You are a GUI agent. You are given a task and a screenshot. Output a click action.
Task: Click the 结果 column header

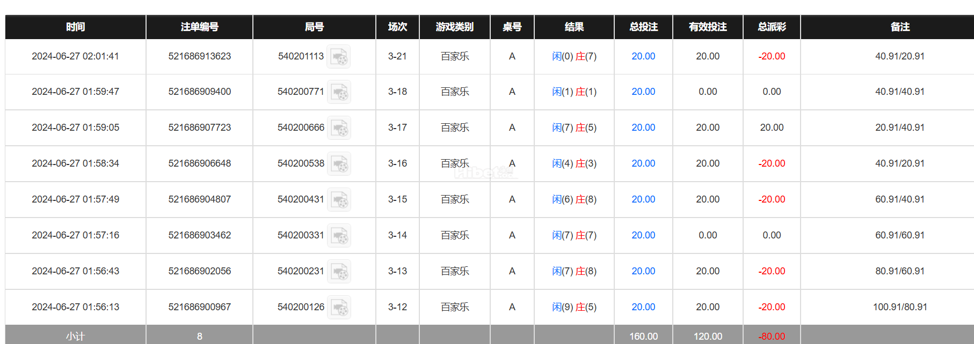click(574, 27)
